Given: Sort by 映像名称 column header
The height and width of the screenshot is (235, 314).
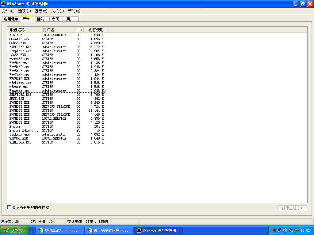Looking at the screenshot, I should 24,30.
